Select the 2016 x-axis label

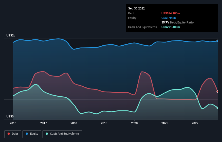tap(13, 123)
